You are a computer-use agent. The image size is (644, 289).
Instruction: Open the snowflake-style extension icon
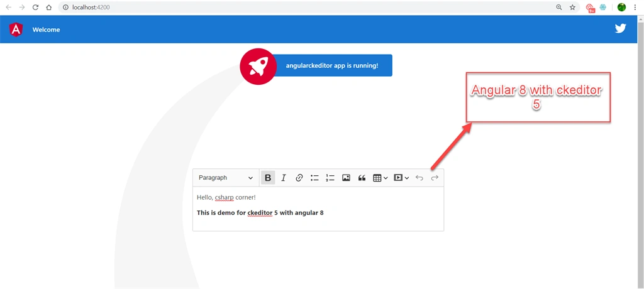pyautogui.click(x=603, y=8)
